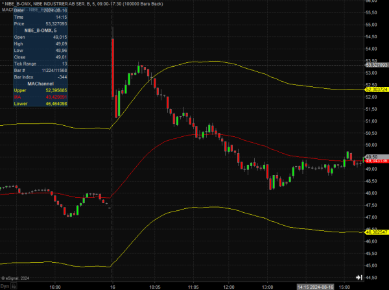Select the Bar # row 11224/11568
This screenshot has width=389, height=290.
pos(40,71)
